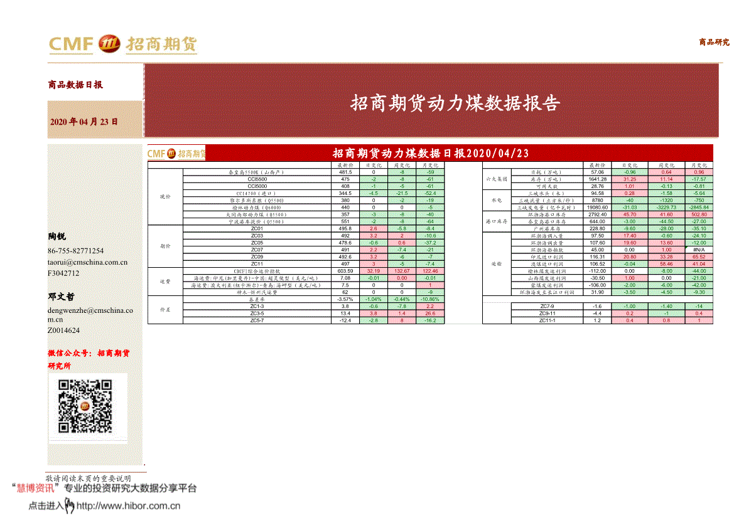Select the ZC1-3 spread row label

point(257,306)
